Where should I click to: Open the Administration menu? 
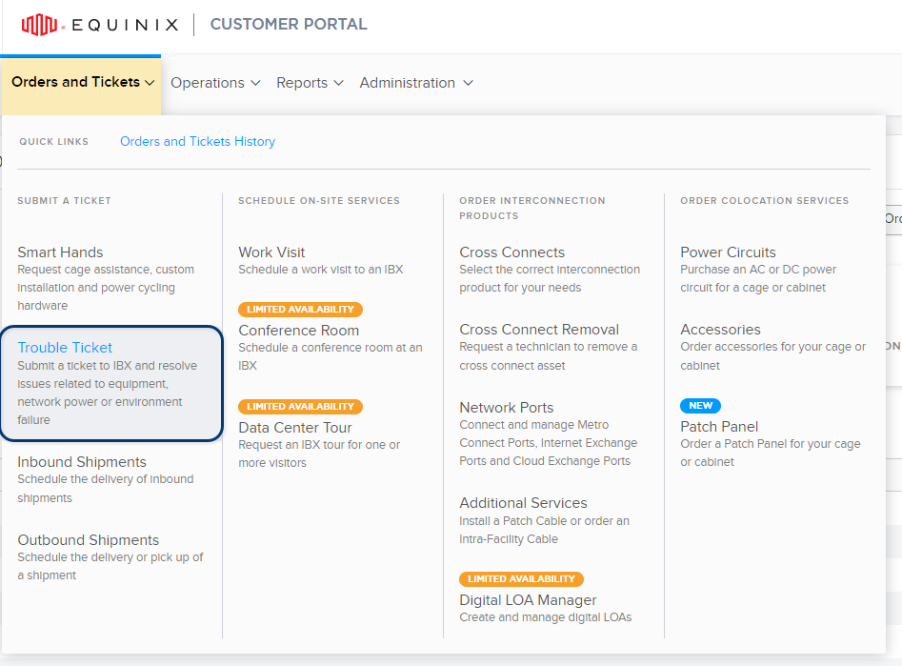point(416,83)
